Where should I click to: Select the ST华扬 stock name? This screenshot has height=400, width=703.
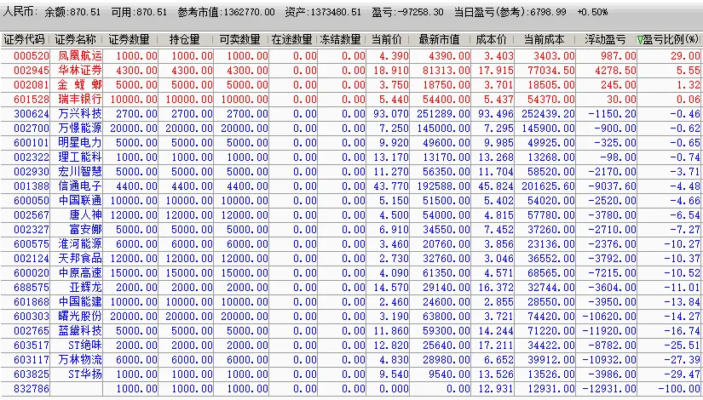85,374
